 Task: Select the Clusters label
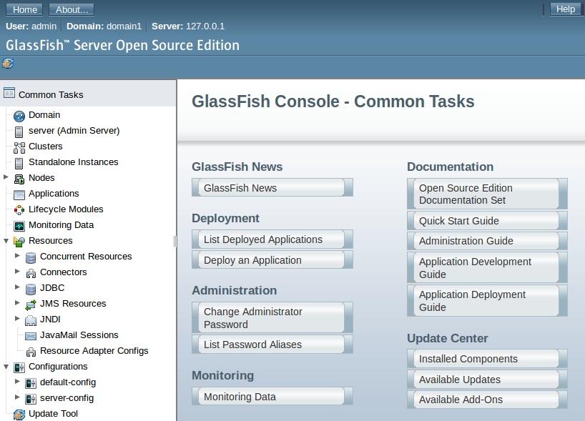(46, 147)
